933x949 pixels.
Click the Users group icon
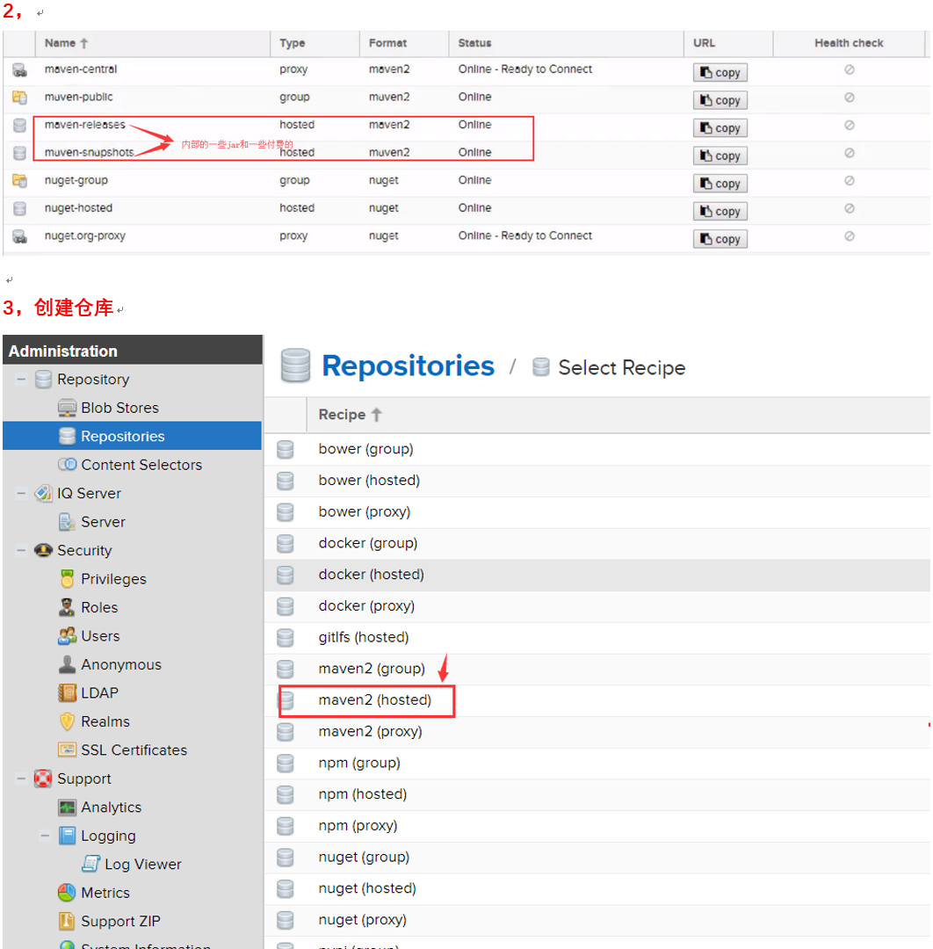pyautogui.click(x=67, y=635)
